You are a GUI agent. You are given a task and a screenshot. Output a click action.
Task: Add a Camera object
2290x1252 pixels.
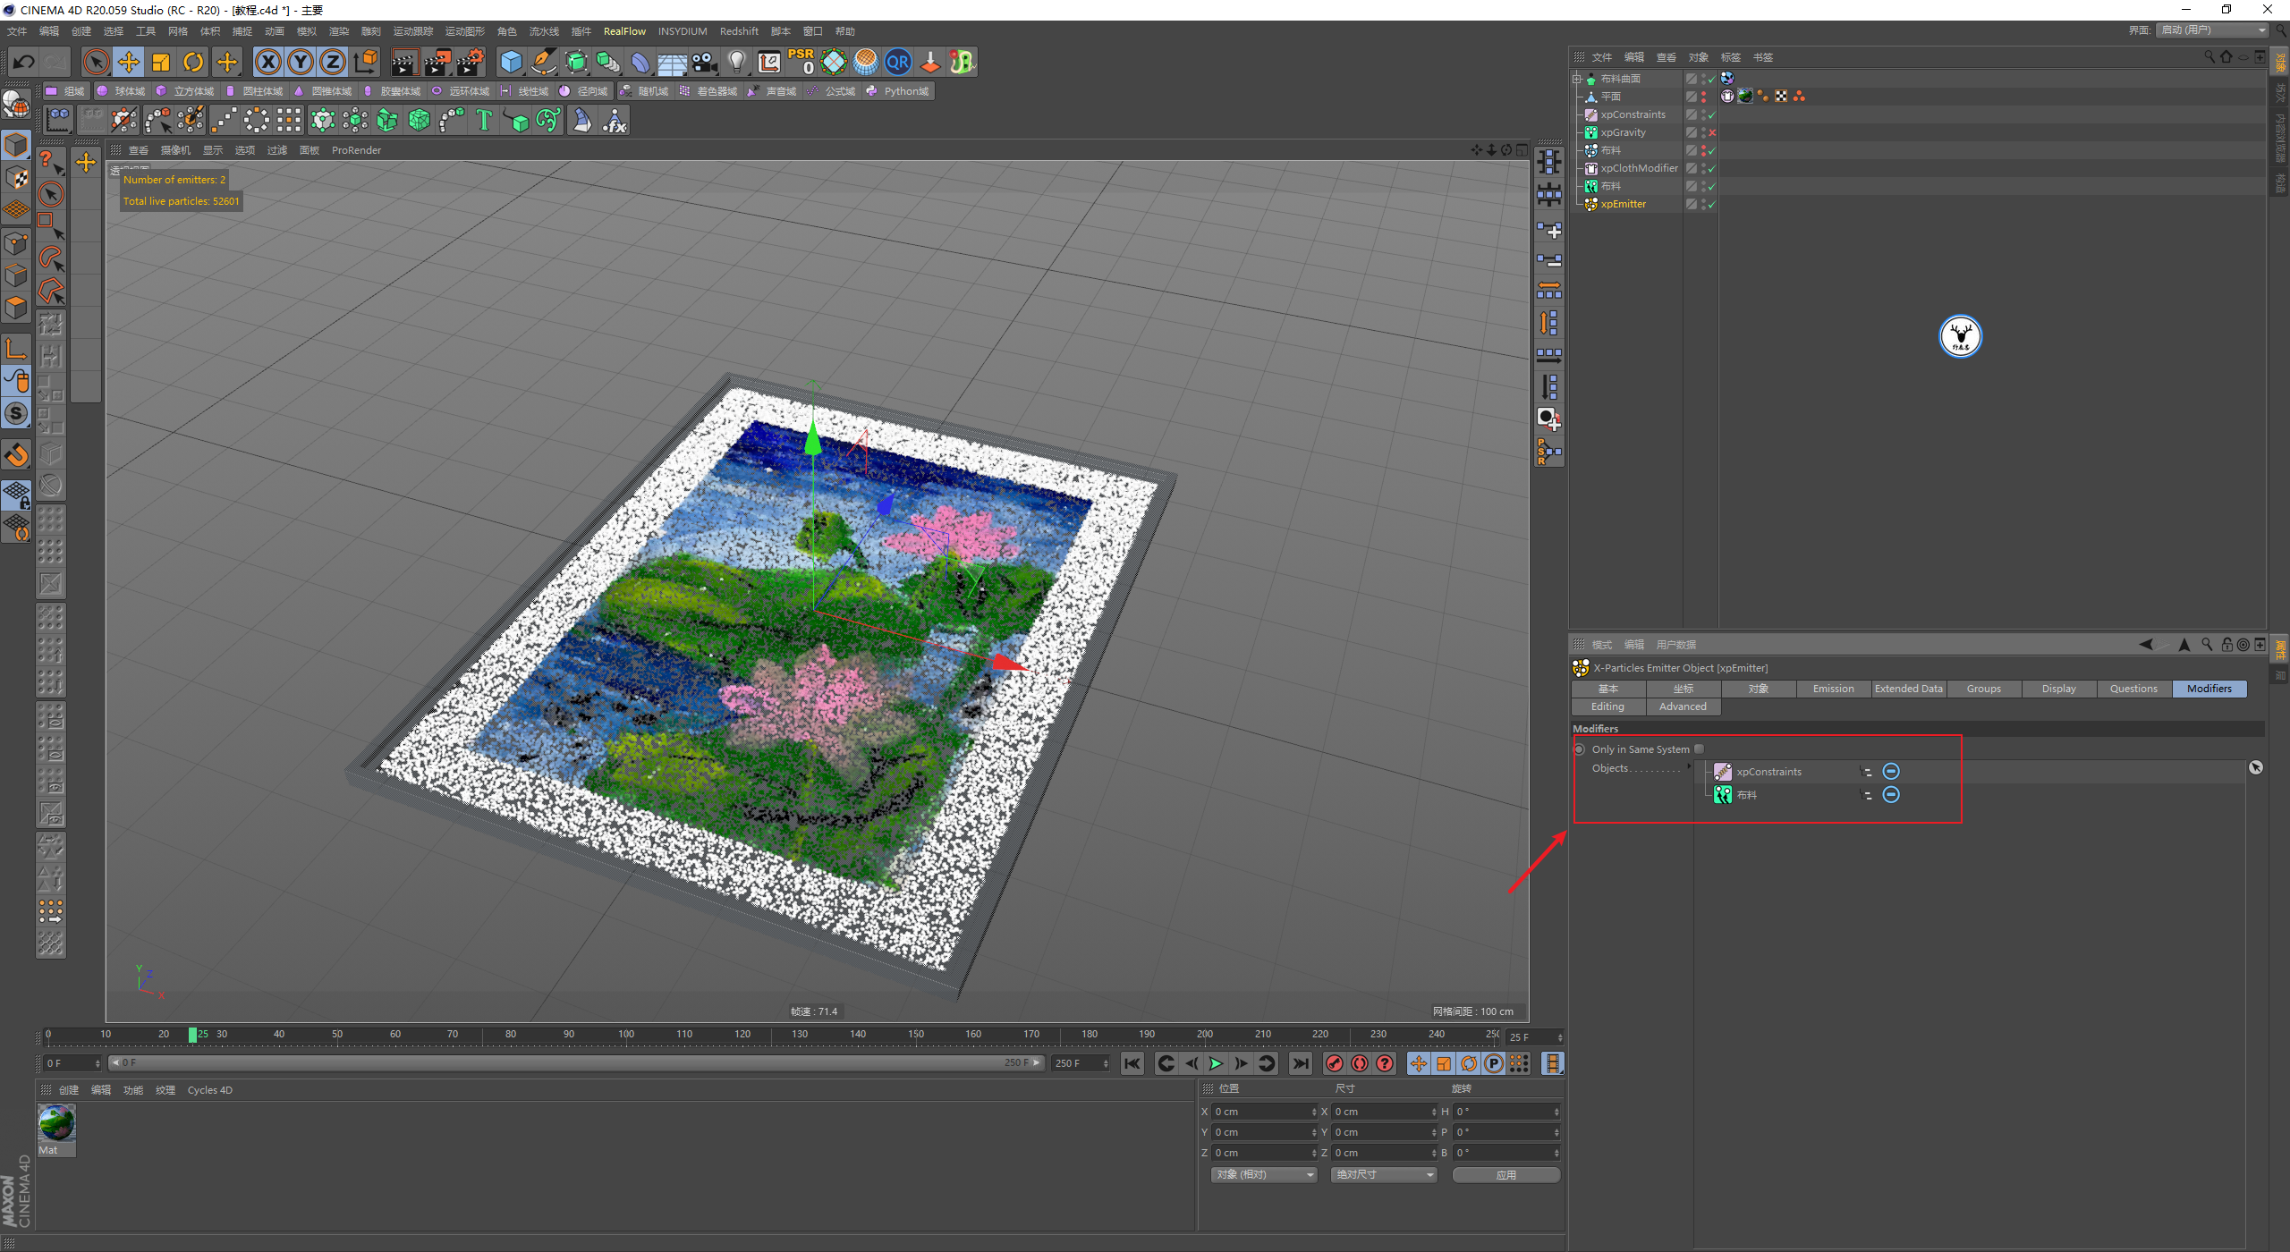[x=705, y=62]
